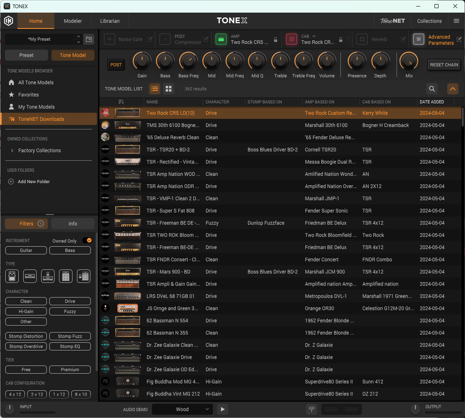Toggle the Reverb block icon
Screen dimensions: 465x418
pos(362,39)
